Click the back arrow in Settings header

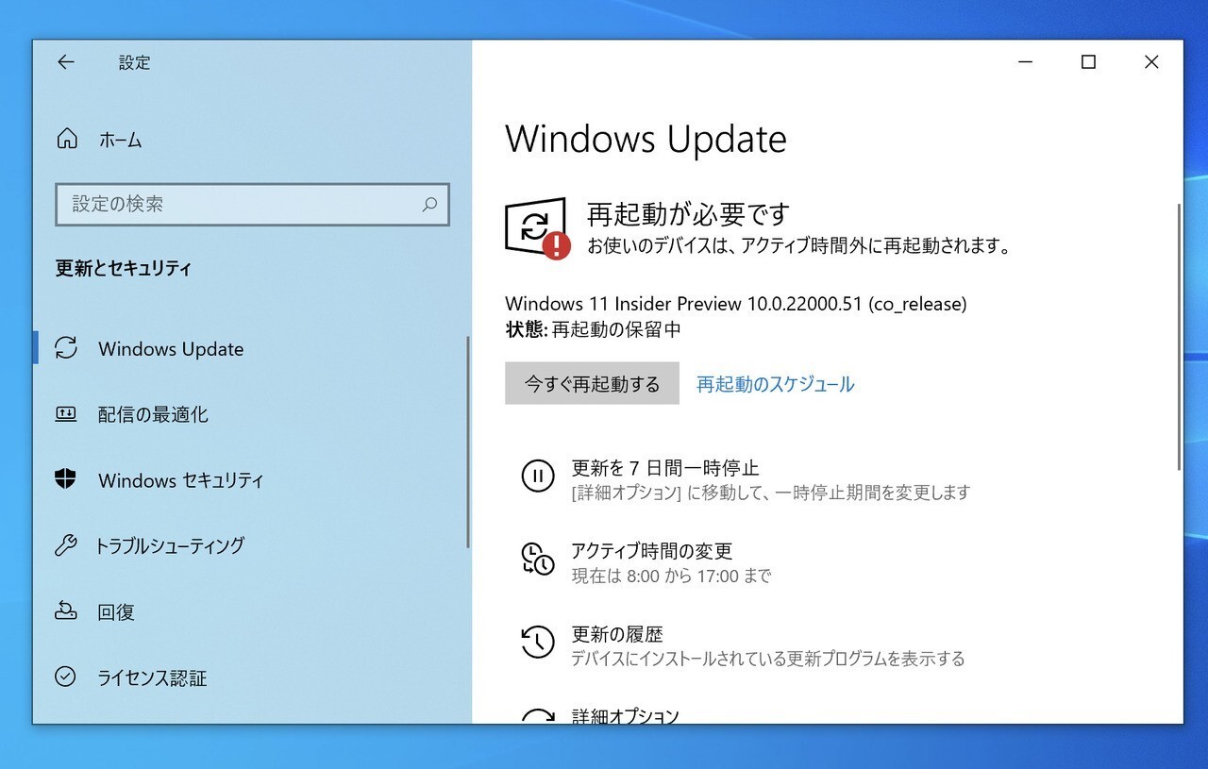(x=65, y=62)
